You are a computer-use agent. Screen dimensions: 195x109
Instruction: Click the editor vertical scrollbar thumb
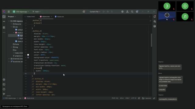coord(151,40)
